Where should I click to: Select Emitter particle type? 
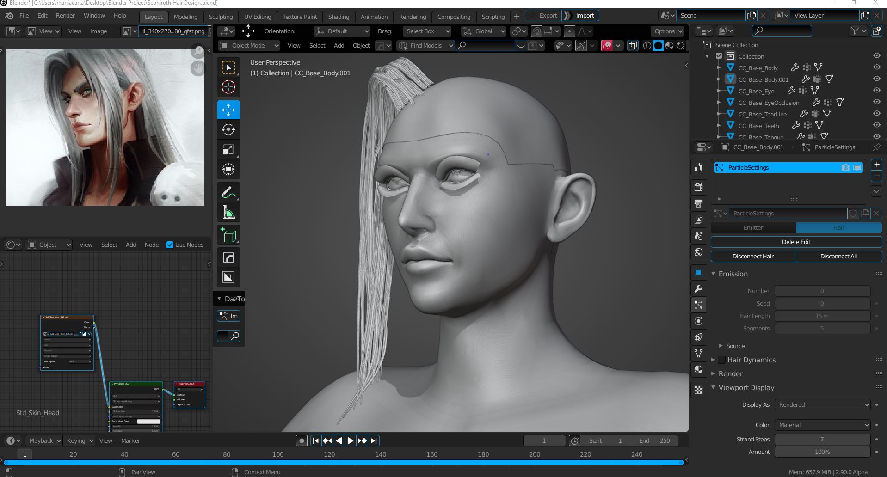pyautogui.click(x=753, y=227)
